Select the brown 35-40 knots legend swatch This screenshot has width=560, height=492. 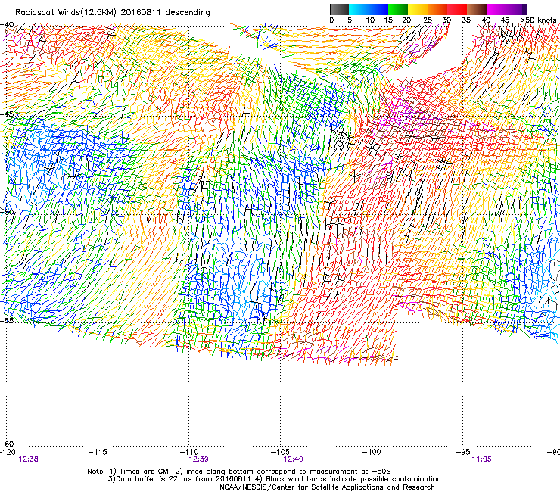[x=477, y=9]
